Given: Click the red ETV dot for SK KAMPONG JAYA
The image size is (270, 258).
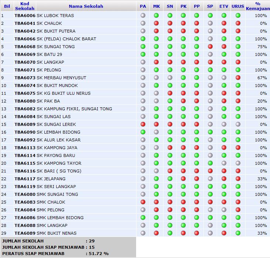Looking at the screenshot, I should tap(224, 148).
